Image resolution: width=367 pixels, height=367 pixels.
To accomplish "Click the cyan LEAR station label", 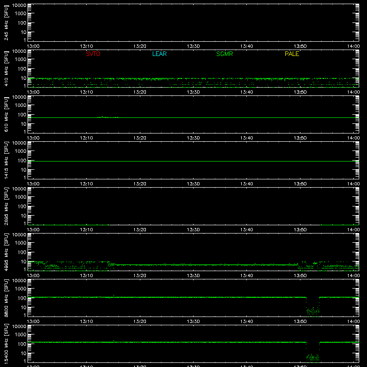I will pyautogui.click(x=159, y=54).
